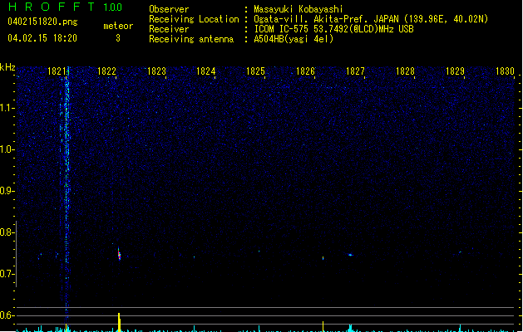Click the bright red meteor echo after 1822
The width and height of the screenshot is (523, 332).
click(119, 254)
